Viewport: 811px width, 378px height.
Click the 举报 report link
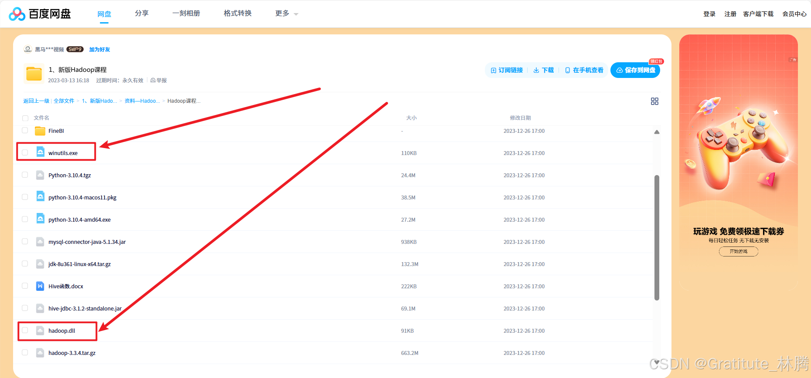pyautogui.click(x=159, y=81)
